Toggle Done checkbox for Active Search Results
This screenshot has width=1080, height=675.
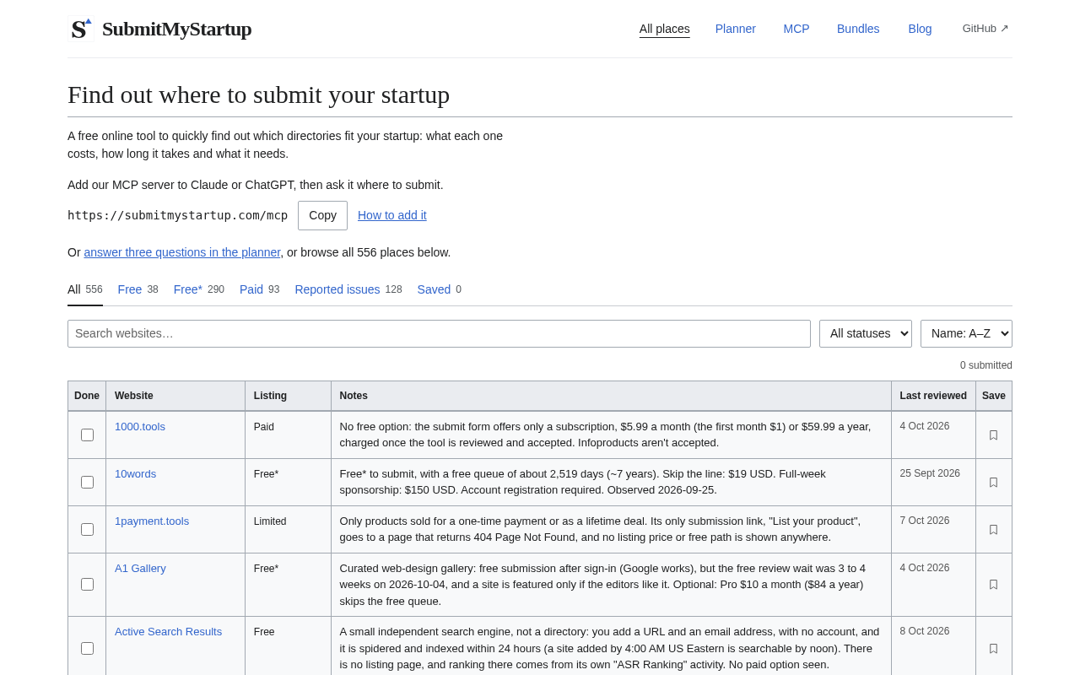coord(87,649)
